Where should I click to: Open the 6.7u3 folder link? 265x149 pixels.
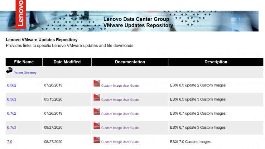[x=12, y=127]
